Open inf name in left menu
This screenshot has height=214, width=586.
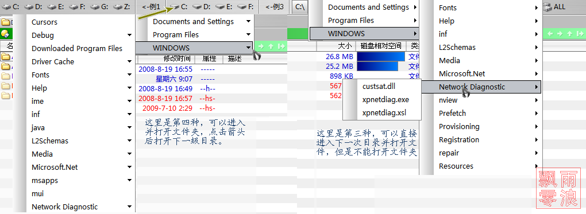(36, 114)
